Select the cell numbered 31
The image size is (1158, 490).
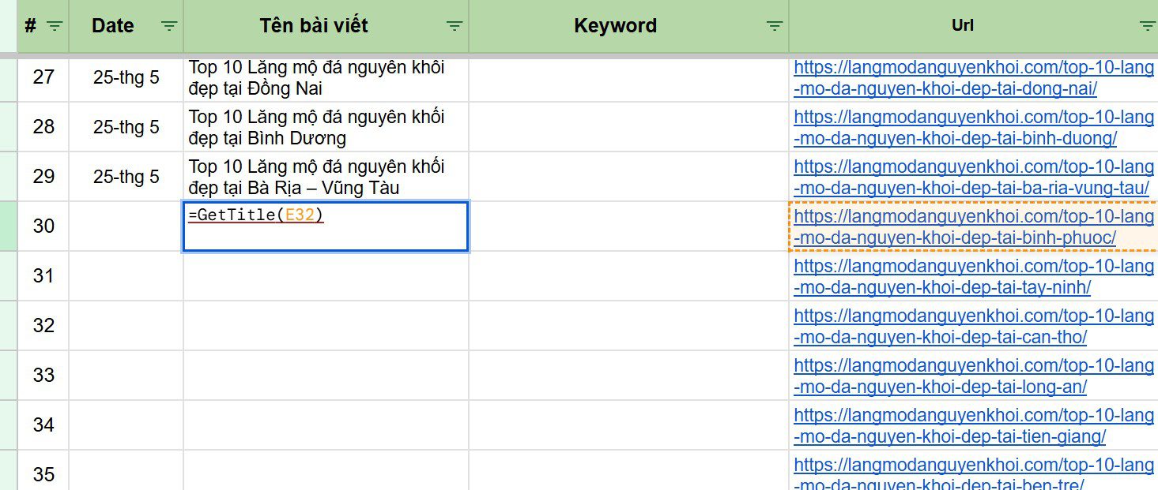click(43, 276)
